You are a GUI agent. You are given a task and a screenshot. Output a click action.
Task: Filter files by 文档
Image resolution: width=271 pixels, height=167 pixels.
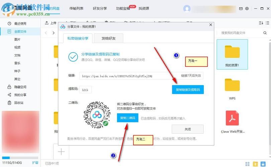pyautogui.click(x=17, y=55)
